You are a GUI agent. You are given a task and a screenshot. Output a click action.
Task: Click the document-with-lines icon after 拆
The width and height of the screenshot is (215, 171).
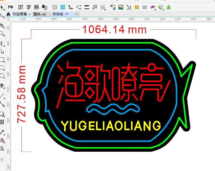(x=45, y=7)
